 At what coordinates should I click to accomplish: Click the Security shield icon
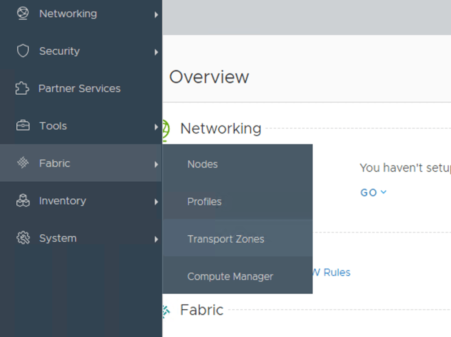[22, 51]
